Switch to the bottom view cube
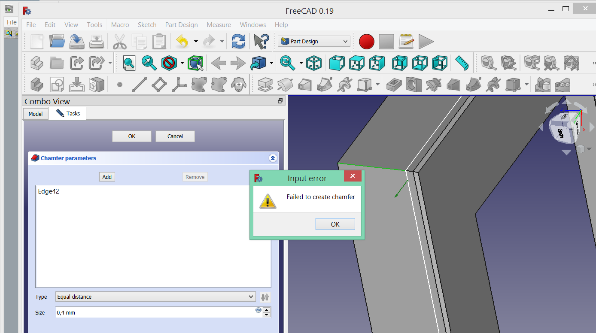This screenshot has width=596, height=333. [x=420, y=63]
